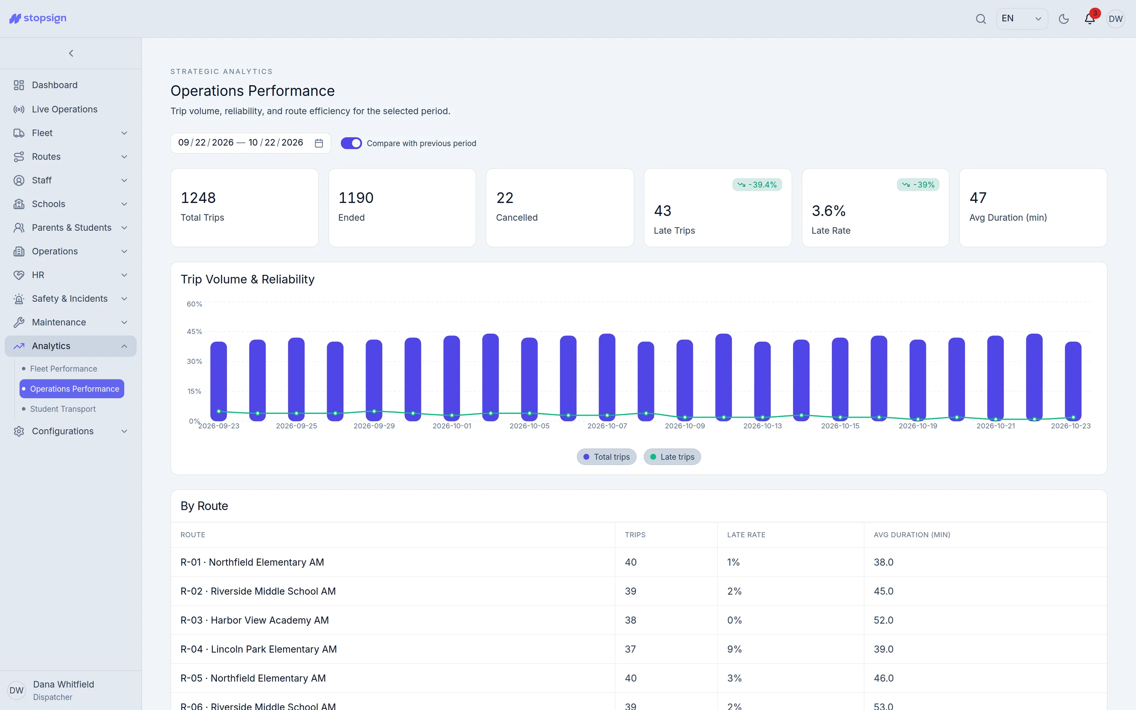Image resolution: width=1136 pixels, height=710 pixels.
Task: Select row R-04 · Lincoln Park Elementary AM
Action: pos(638,649)
